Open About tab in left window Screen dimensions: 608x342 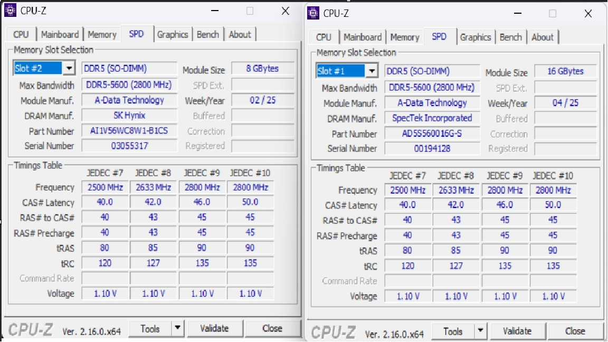pos(240,34)
